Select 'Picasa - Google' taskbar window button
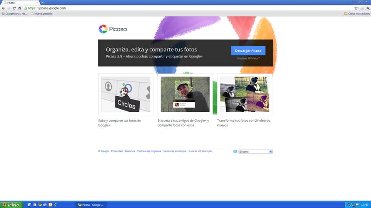Screen dimensions: 371x208 tap(91, 205)
